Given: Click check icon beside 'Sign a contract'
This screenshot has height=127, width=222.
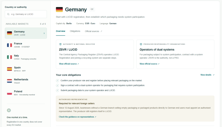Looking at the screenshot, I should click(57, 85).
